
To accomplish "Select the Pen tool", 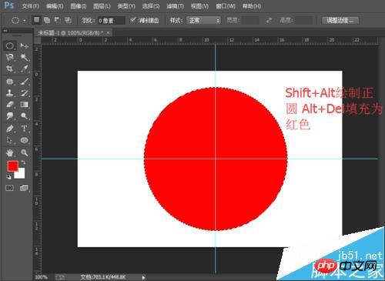I will (x=10, y=128).
